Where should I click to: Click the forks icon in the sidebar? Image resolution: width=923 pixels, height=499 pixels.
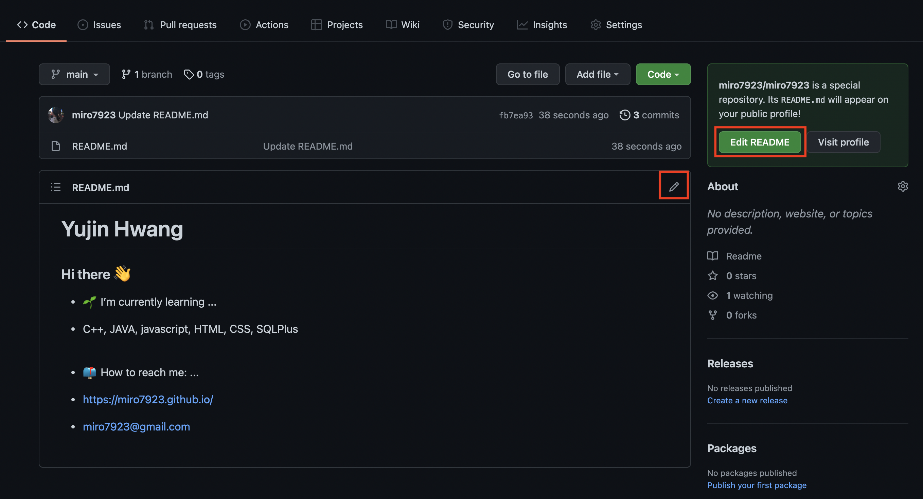713,314
